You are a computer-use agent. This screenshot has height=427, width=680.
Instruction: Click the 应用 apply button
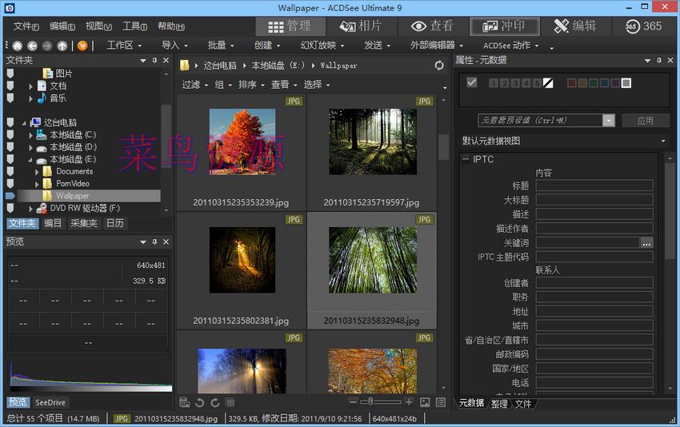coord(646,121)
